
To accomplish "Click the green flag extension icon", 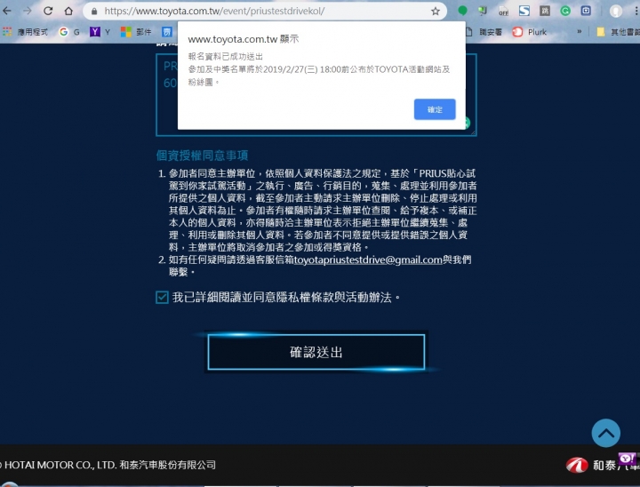I will [483, 11].
